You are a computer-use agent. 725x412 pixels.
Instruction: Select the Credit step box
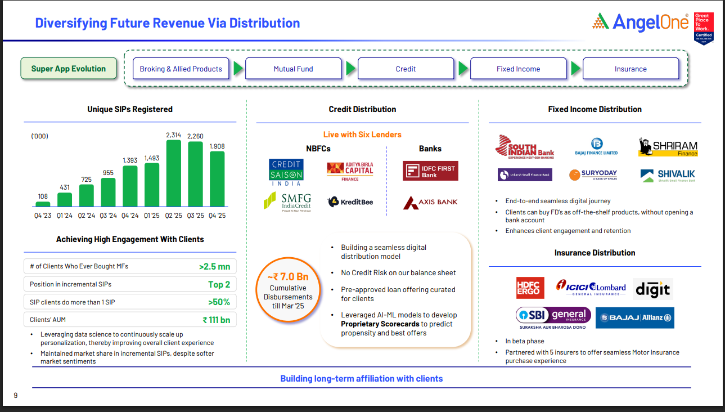click(406, 69)
